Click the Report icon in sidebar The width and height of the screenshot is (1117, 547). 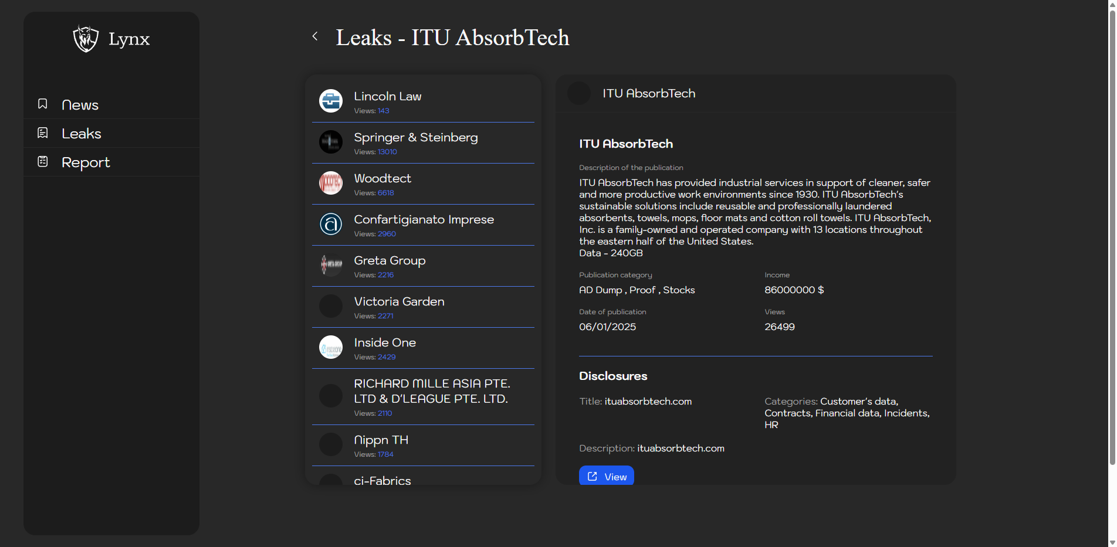tap(43, 161)
